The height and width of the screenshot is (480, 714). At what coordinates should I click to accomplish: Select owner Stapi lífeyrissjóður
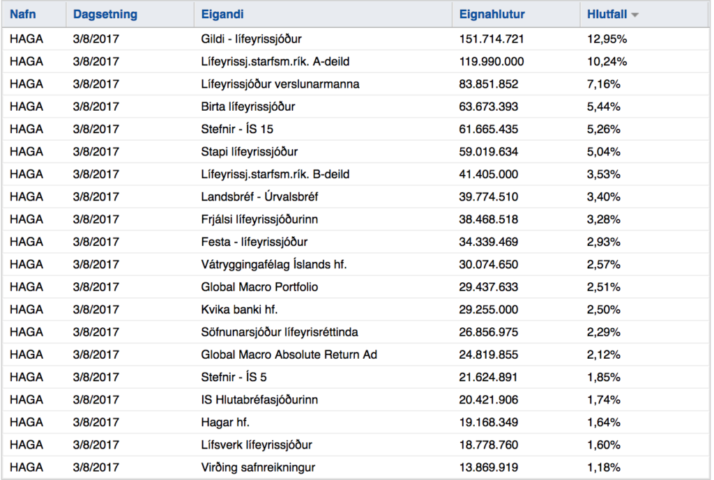(x=249, y=151)
